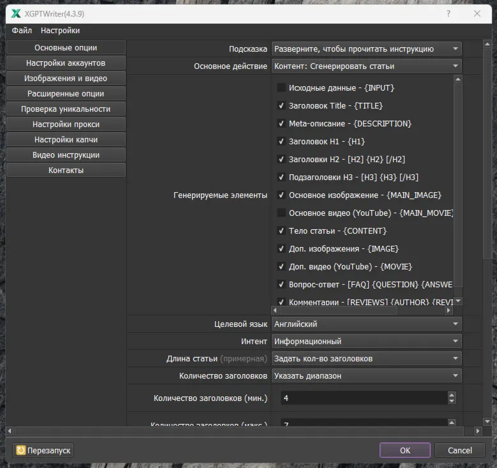Click the XGPTWriter app logo icon
This screenshot has height=468, width=497.
coord(16,13)
